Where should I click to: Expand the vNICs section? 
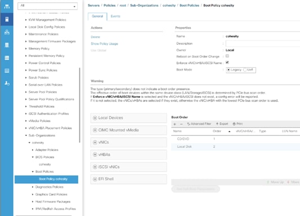point(128,142)
